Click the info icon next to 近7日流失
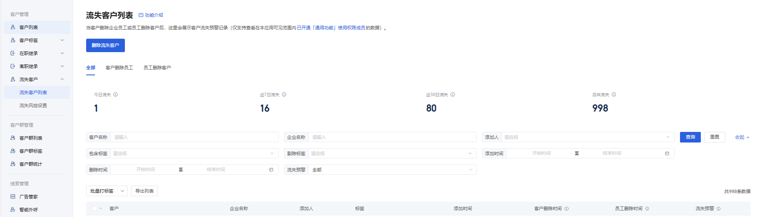760x217 pixels. point(284,94)
